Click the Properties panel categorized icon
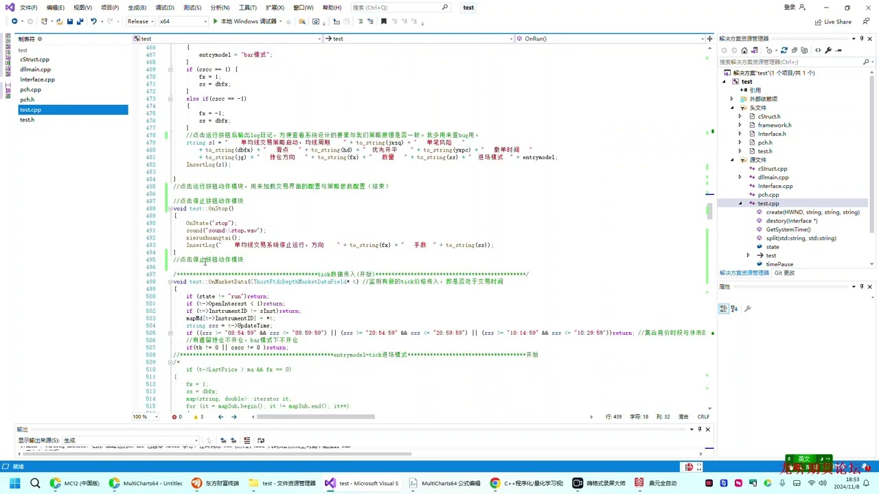This screenshot has height=494, width=879. pos(723,309)
